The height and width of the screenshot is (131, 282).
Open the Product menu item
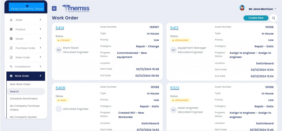(26, 29)
